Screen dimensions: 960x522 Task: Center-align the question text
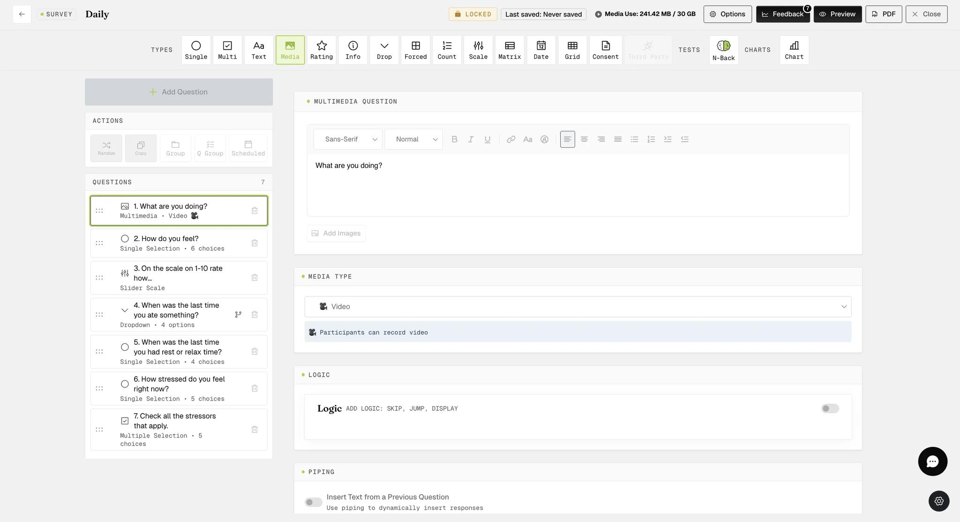584,139
